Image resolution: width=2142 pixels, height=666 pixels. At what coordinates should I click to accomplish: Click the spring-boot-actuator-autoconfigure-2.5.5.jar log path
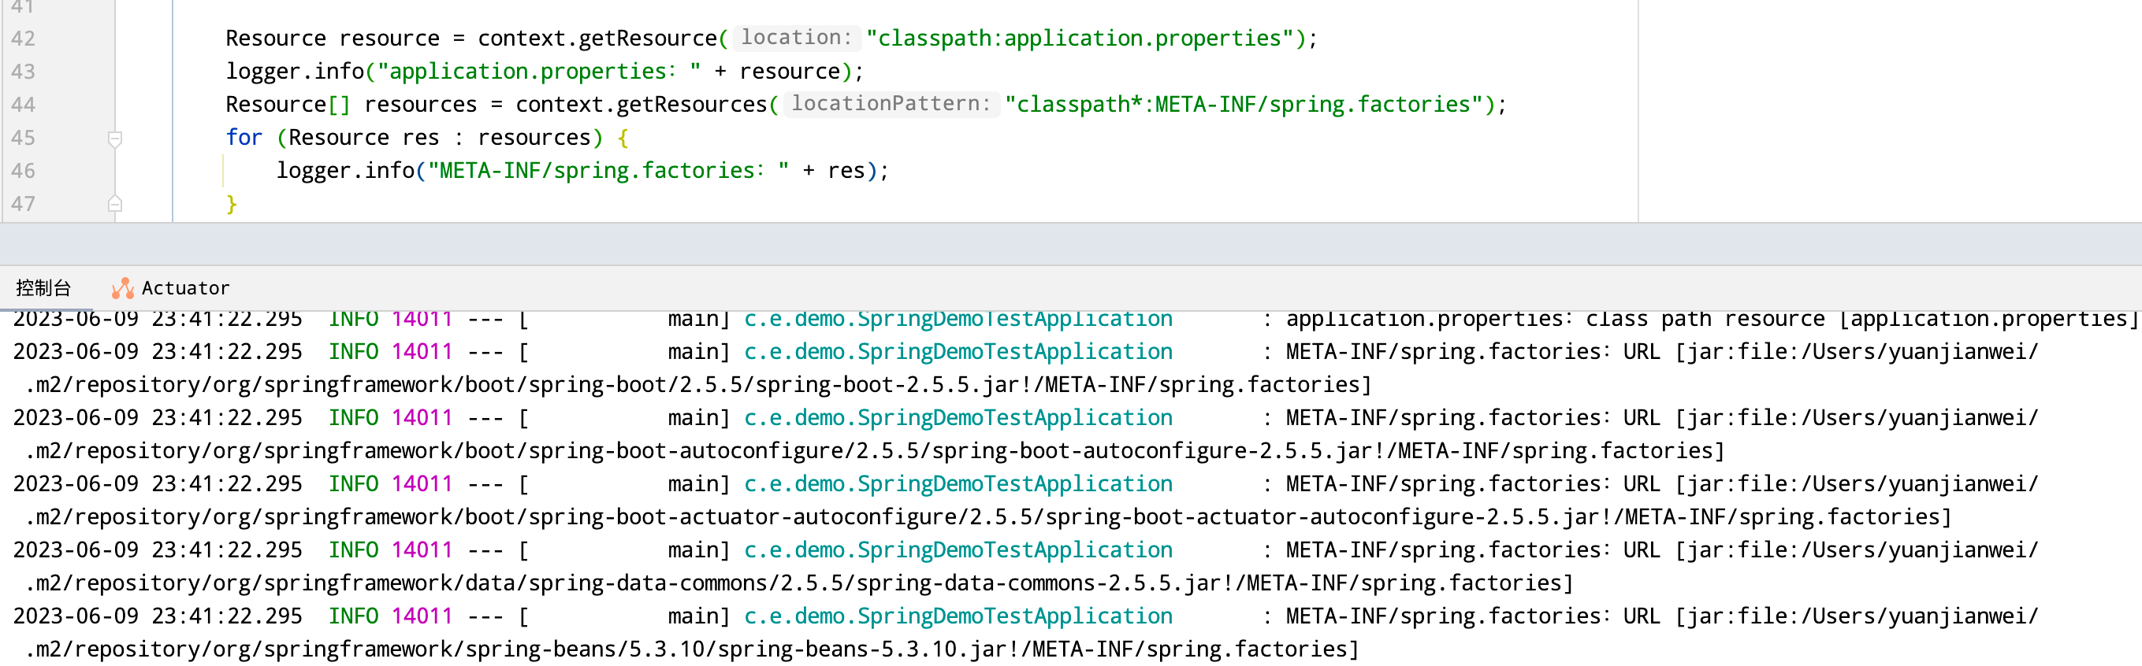click(987, 517)
